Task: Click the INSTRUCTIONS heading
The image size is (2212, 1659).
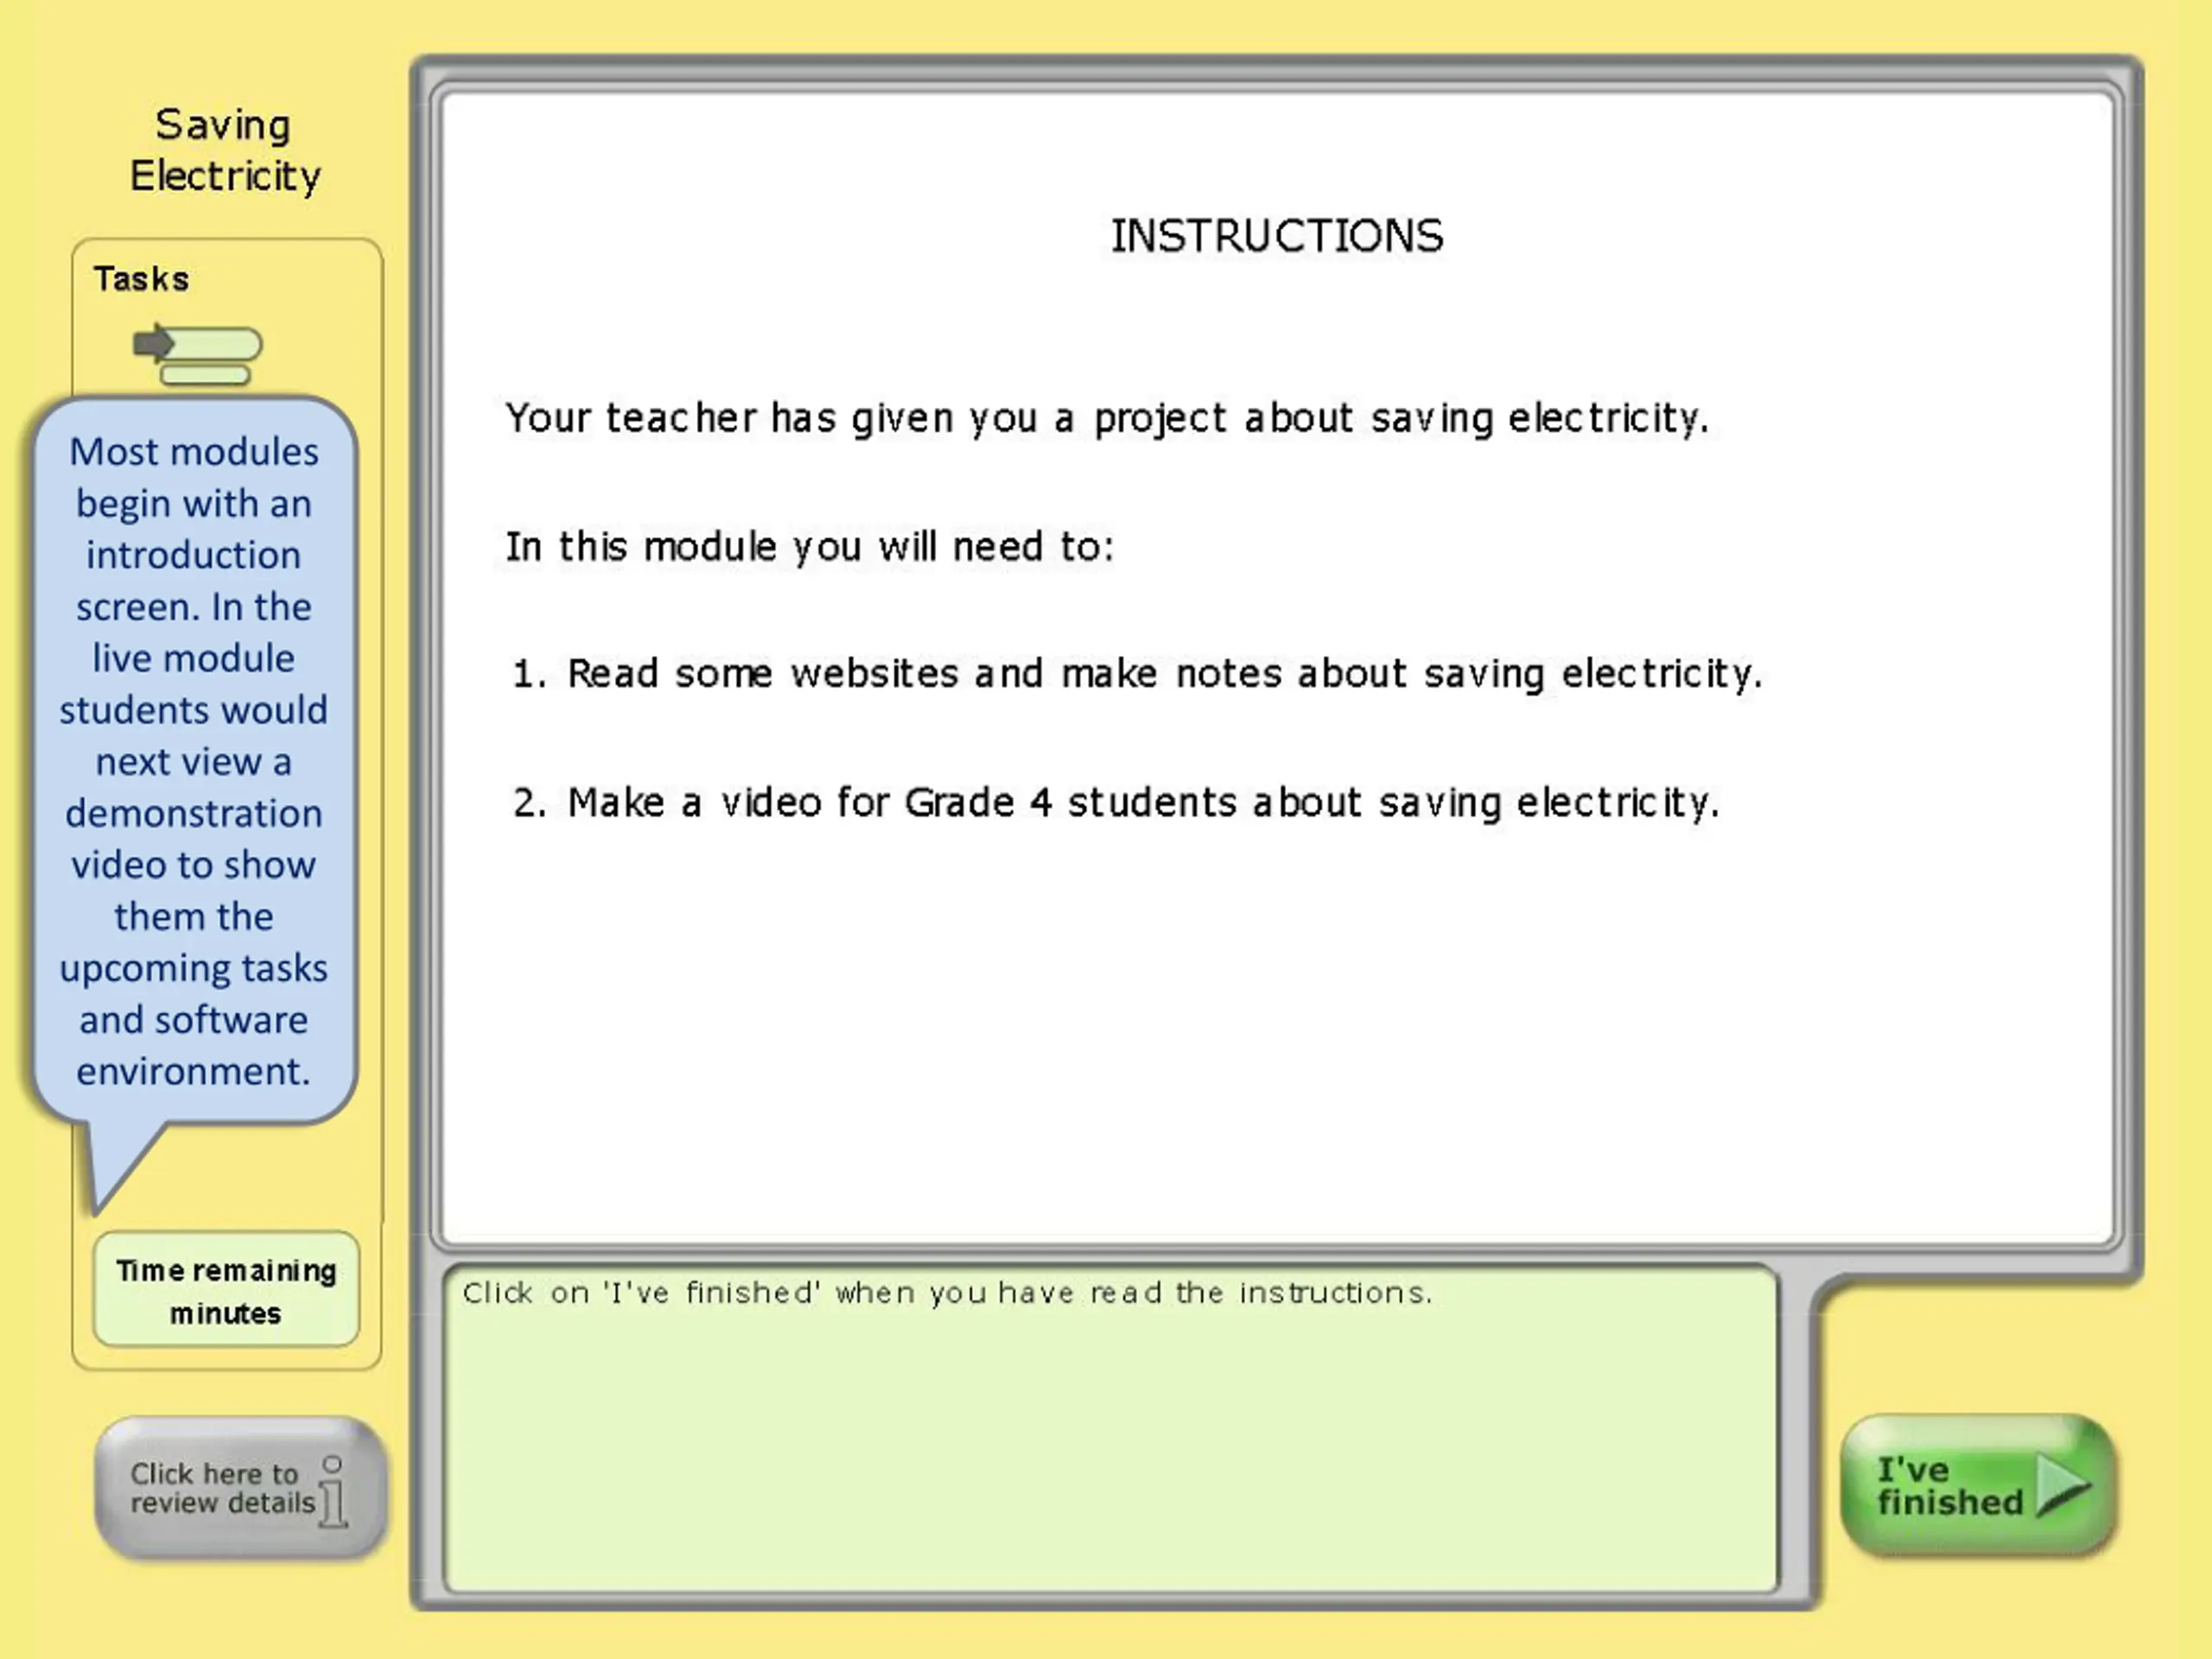Action: click(1277, 236)
